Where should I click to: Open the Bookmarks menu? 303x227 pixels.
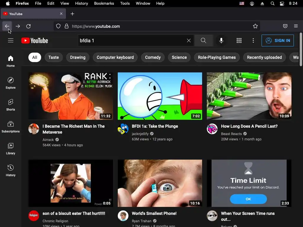[104, 4]
